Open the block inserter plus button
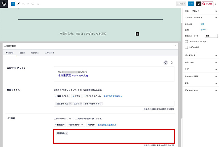The height and width of the screenshot is (147, 219). [13, 4]
